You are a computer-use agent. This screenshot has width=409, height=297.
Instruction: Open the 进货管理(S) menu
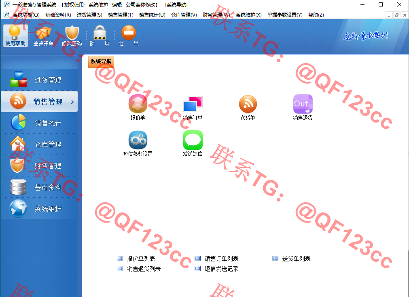point(89,15)
